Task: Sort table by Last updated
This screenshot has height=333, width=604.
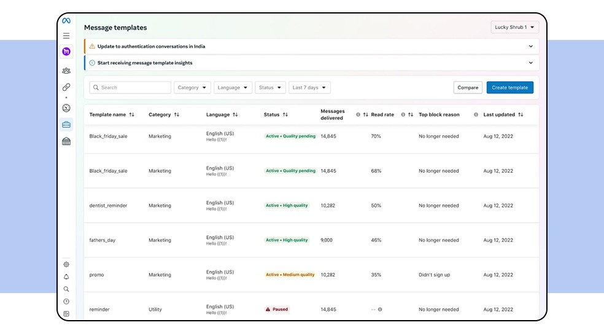Action: tap(521, 115)
